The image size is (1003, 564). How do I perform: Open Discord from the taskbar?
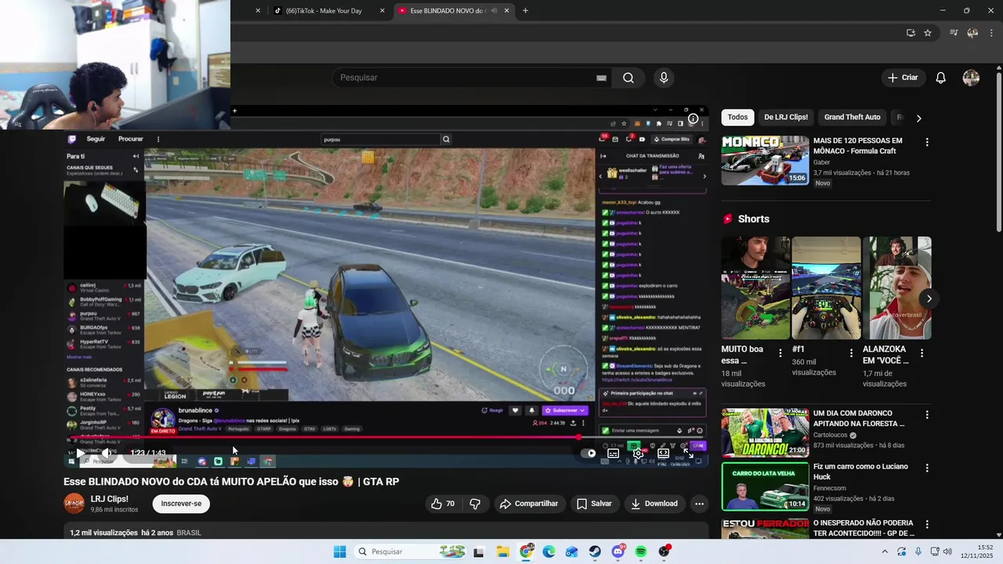[617, 551]
